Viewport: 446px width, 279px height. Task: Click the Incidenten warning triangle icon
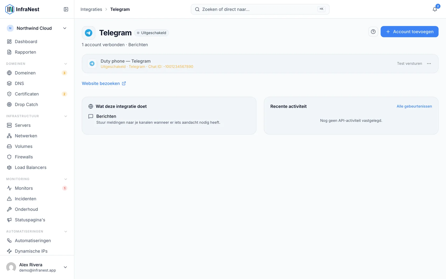(9, 199)
